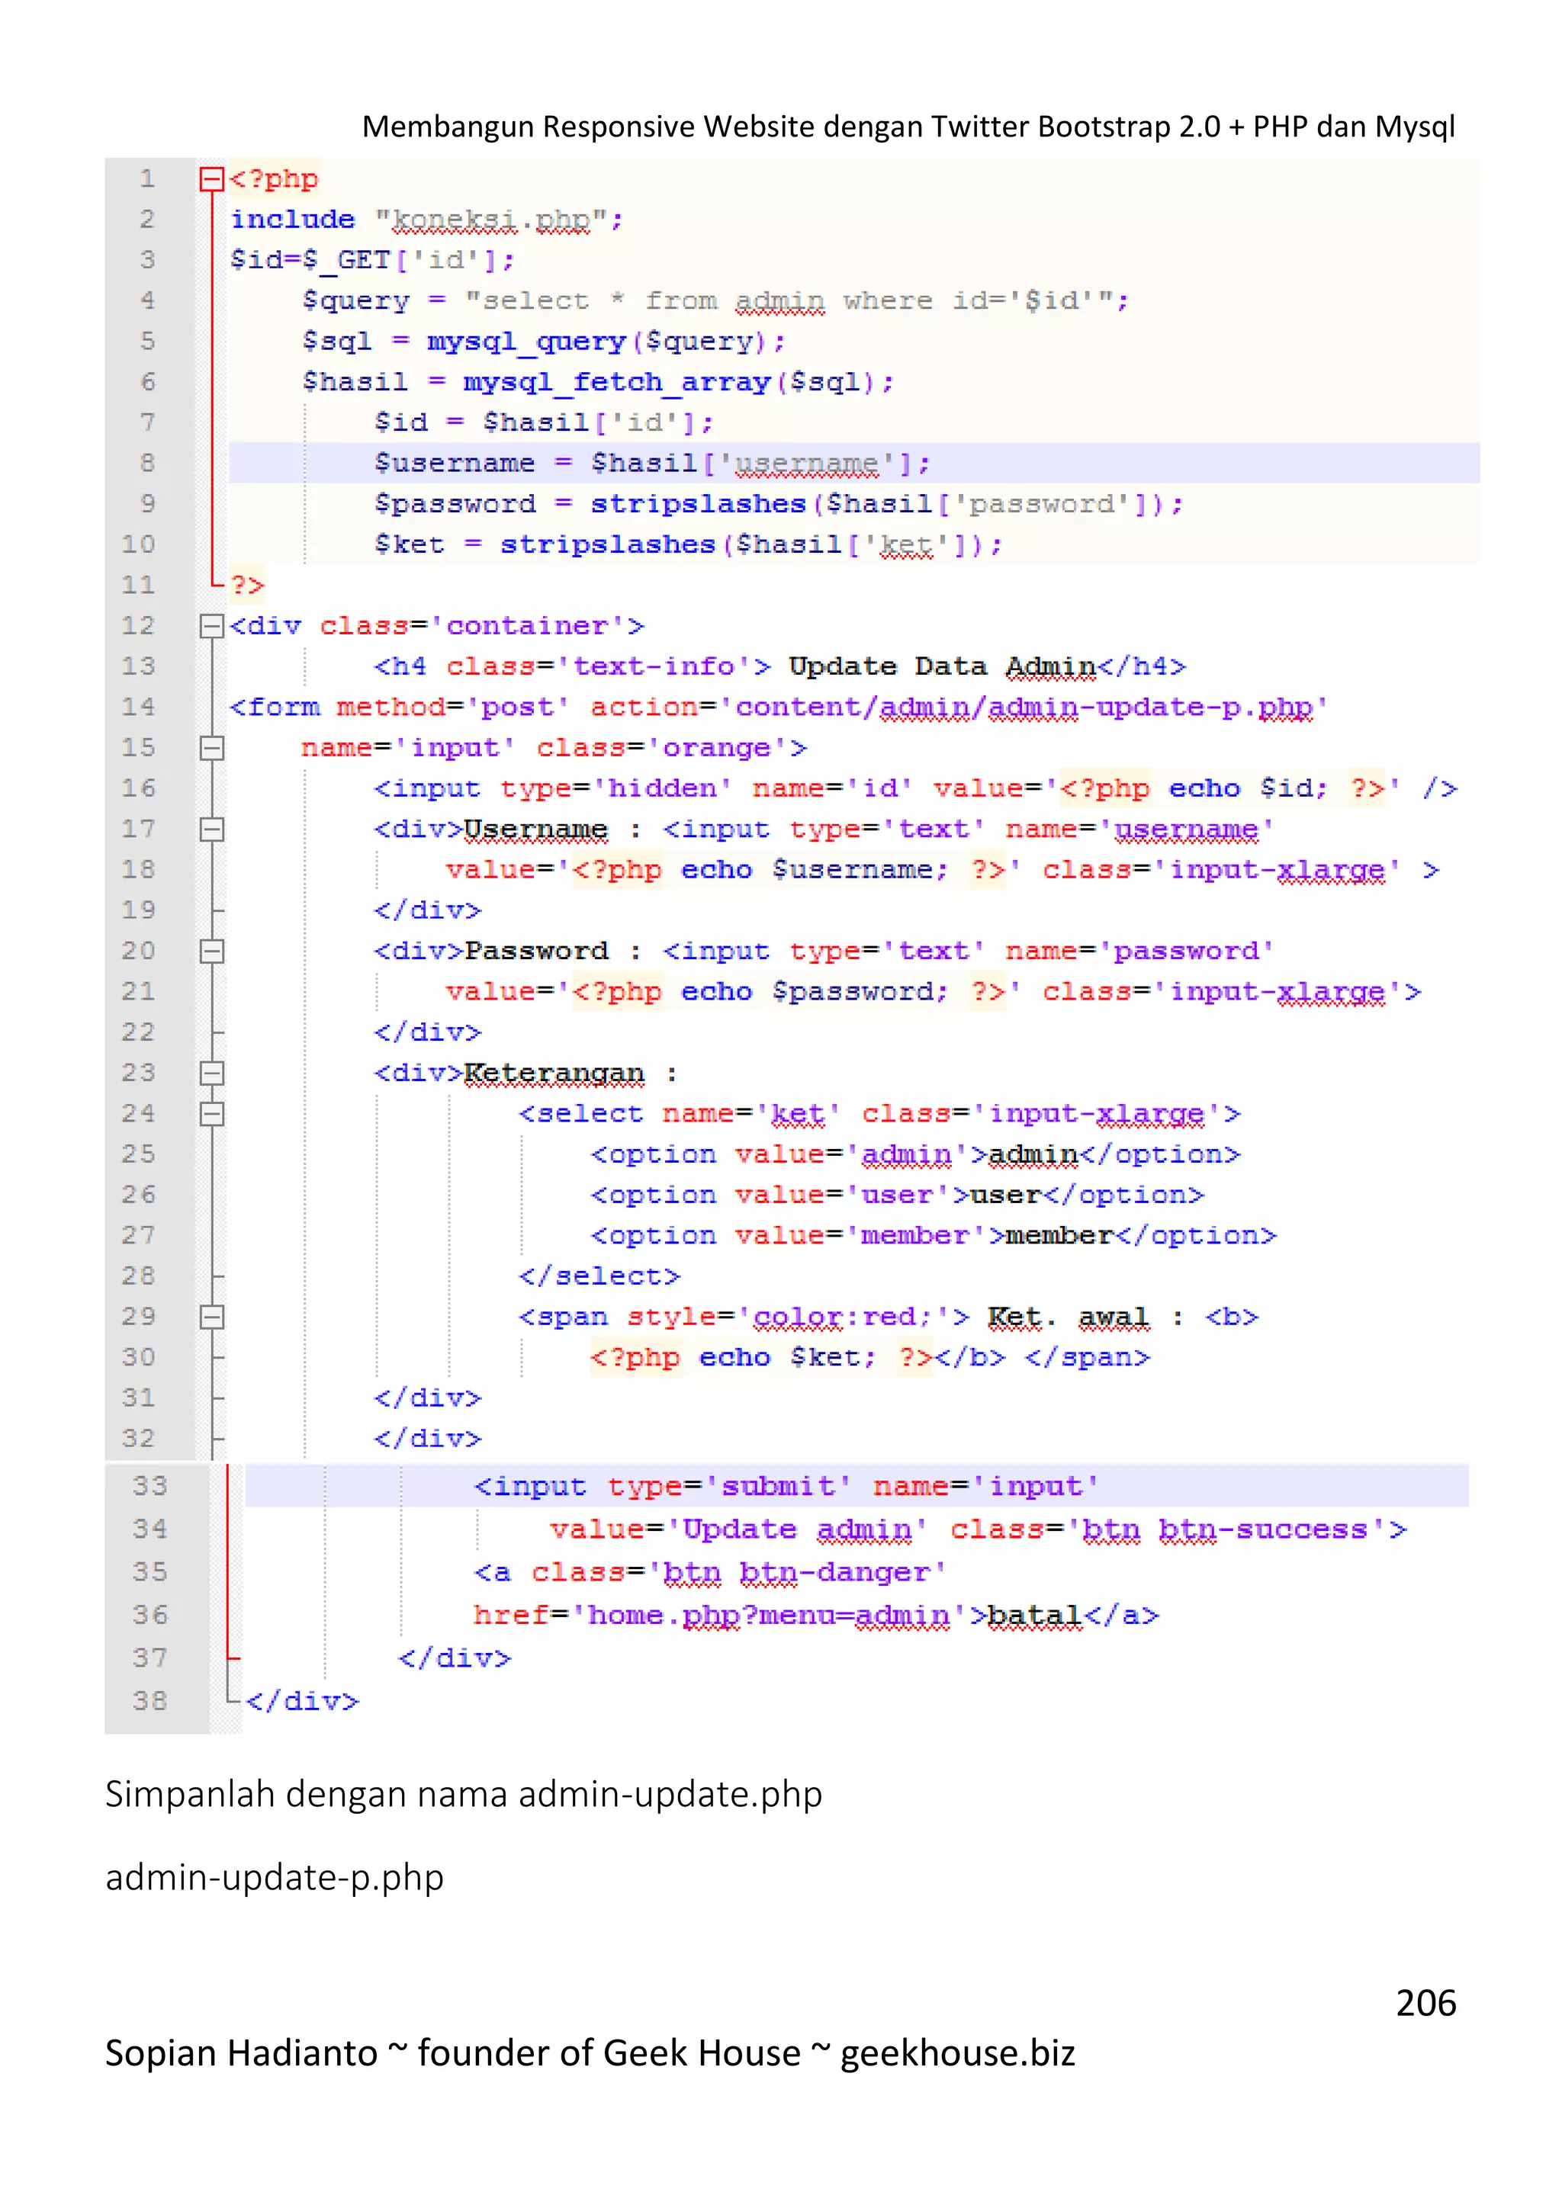Click name='input' class='orange' on line 15
The width and height of the screenshot is (1562, 2208).
(x=554, y=748)
